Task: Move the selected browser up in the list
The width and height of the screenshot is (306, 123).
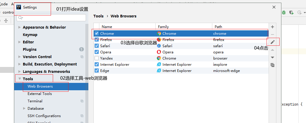Action: (x=272, y=50)
